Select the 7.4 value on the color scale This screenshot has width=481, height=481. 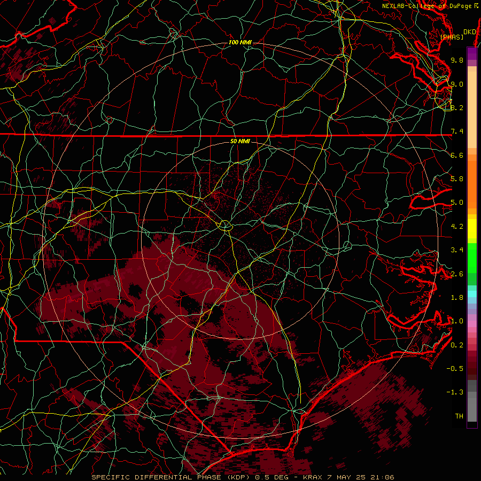(x=457, y=131)
